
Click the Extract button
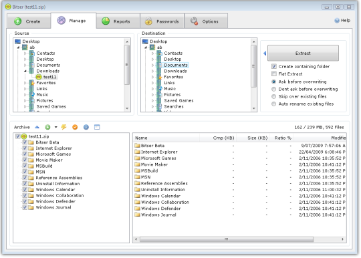303,53
